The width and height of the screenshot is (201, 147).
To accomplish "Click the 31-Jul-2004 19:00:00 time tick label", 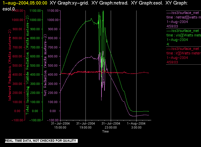I will point(85,125).
